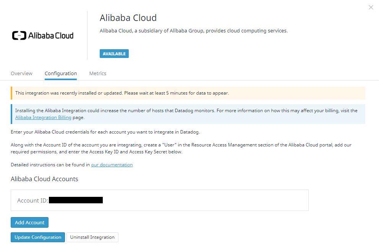Screen dimensions: 379x251
Task: Click the Add Account button
Action: pos(29,222)
